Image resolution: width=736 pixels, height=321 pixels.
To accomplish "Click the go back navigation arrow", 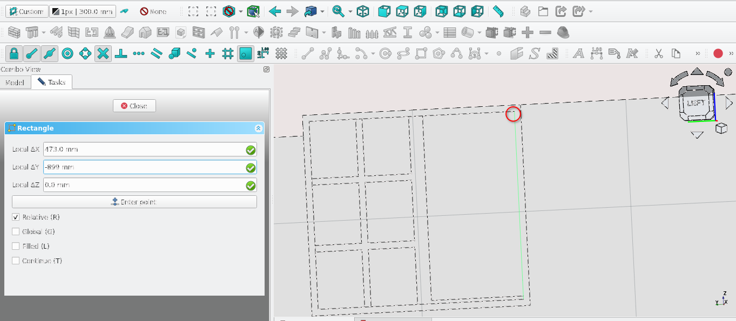I will pos(275,11).
